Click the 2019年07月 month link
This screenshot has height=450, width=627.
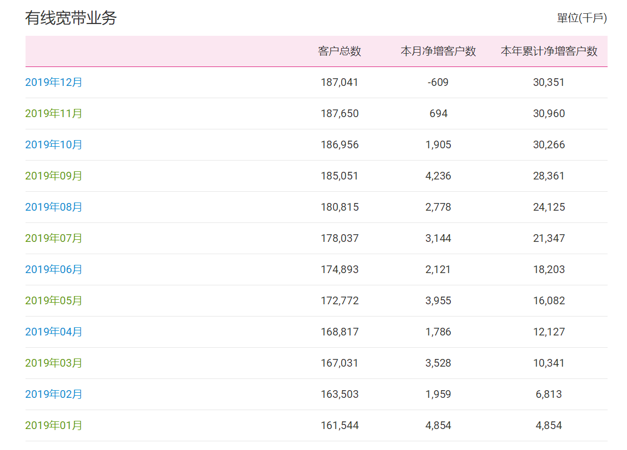pos(54,238)
